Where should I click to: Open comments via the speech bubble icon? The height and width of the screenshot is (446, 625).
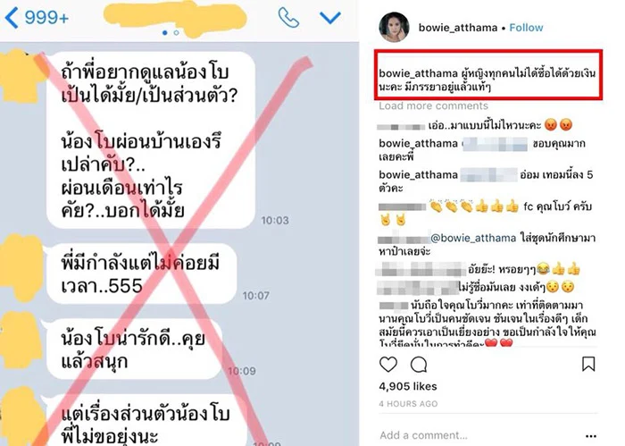419,365
